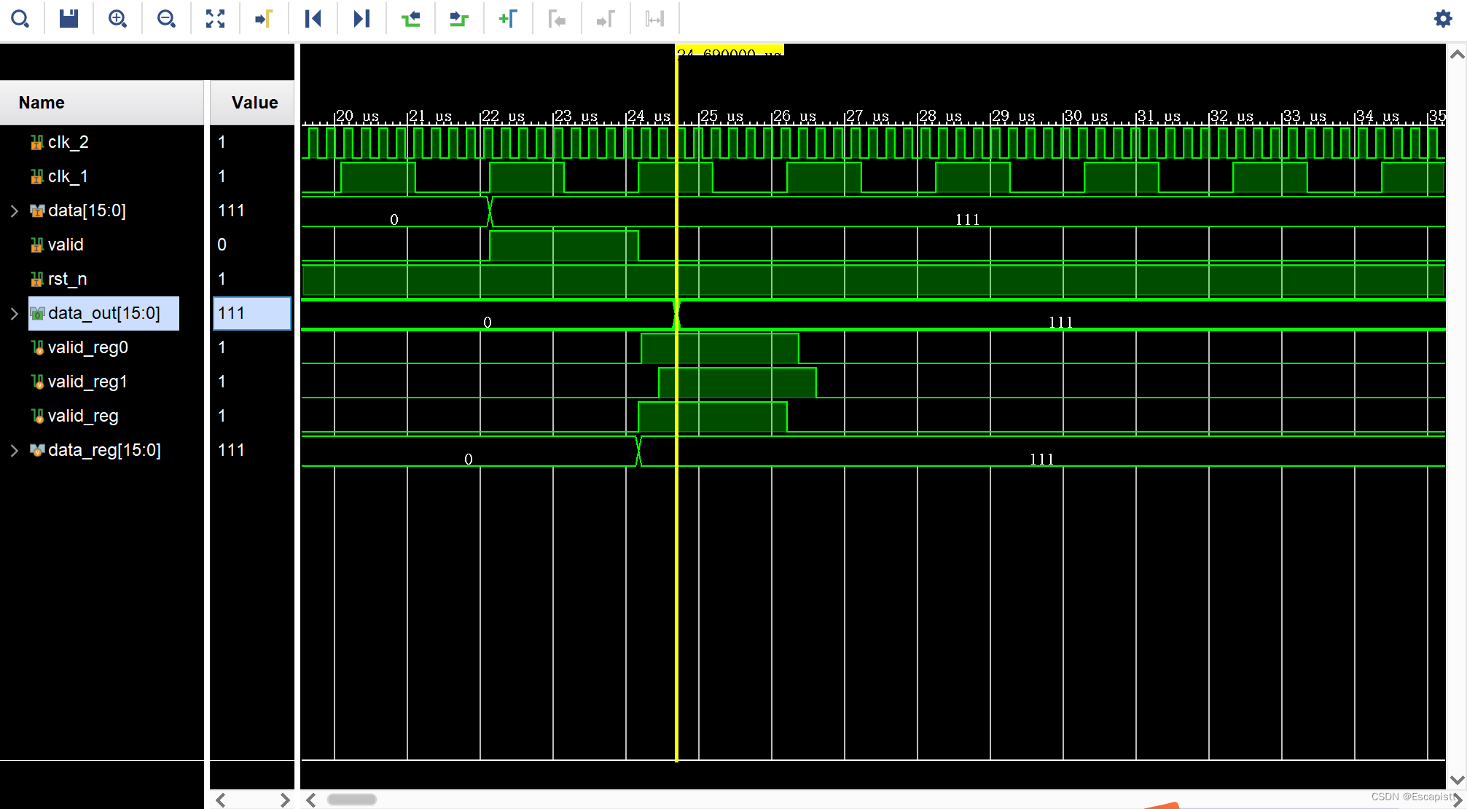Select the valid_reg0 signal
This screenshot has width=1467, height=809.
click(x=88, y=348)
